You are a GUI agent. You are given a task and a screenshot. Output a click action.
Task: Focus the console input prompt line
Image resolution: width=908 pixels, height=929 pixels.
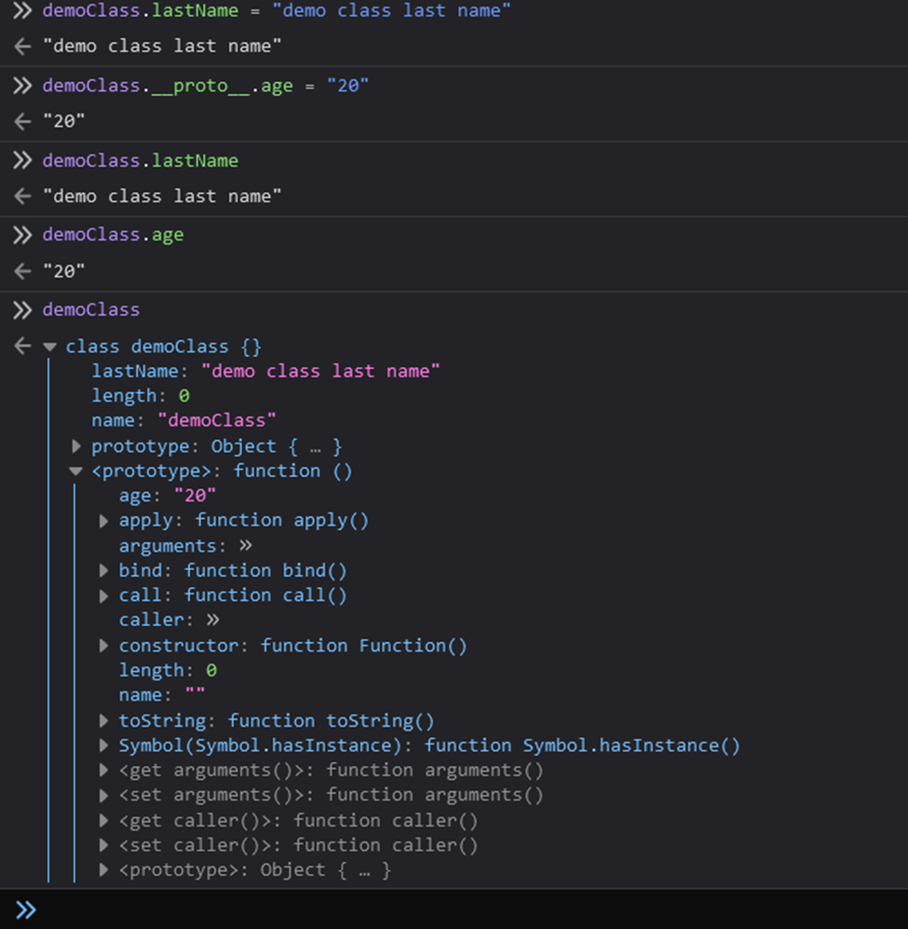454,909
